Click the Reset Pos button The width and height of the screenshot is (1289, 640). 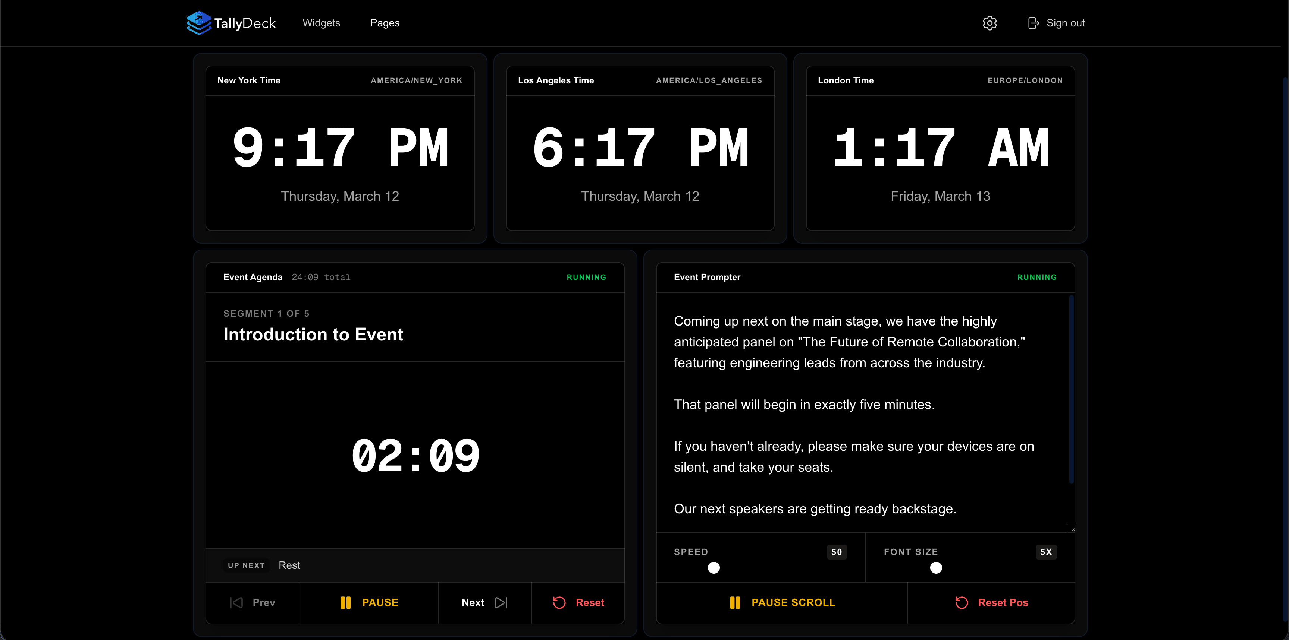(991, 602)
